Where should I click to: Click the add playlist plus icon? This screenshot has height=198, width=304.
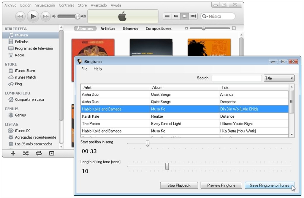[13, 154]
